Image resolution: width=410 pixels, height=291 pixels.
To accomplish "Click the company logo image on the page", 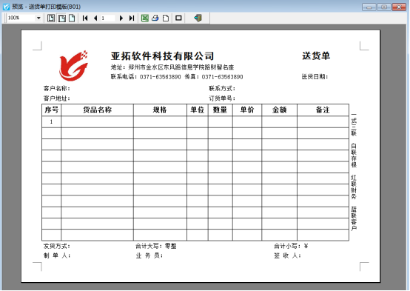I will [x=73, y=65].
